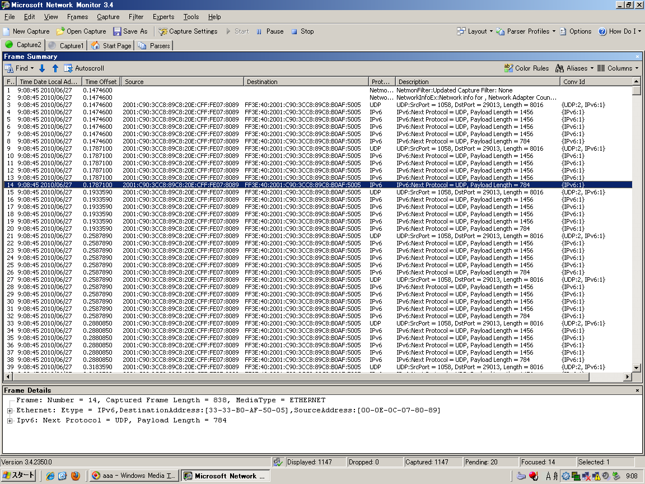Expand the Ipv6 node in Frame Details

(10, 421)
